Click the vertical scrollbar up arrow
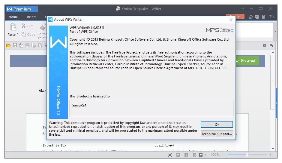 pos(273,52)
